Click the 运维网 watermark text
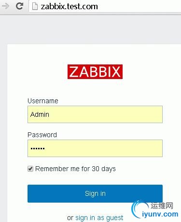181x222 pixels. tap(162, 206)
